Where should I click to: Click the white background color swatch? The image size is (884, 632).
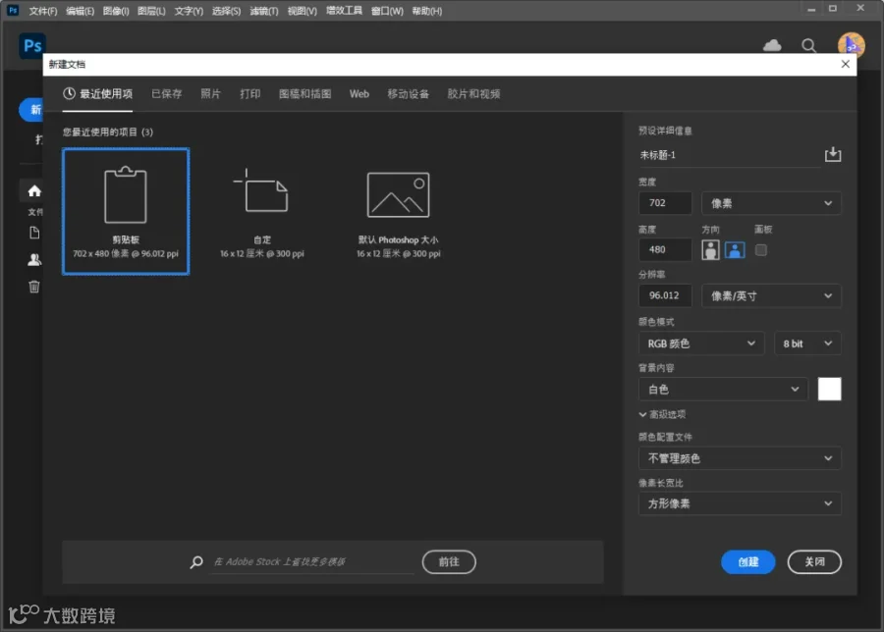[x=829, y=390]
